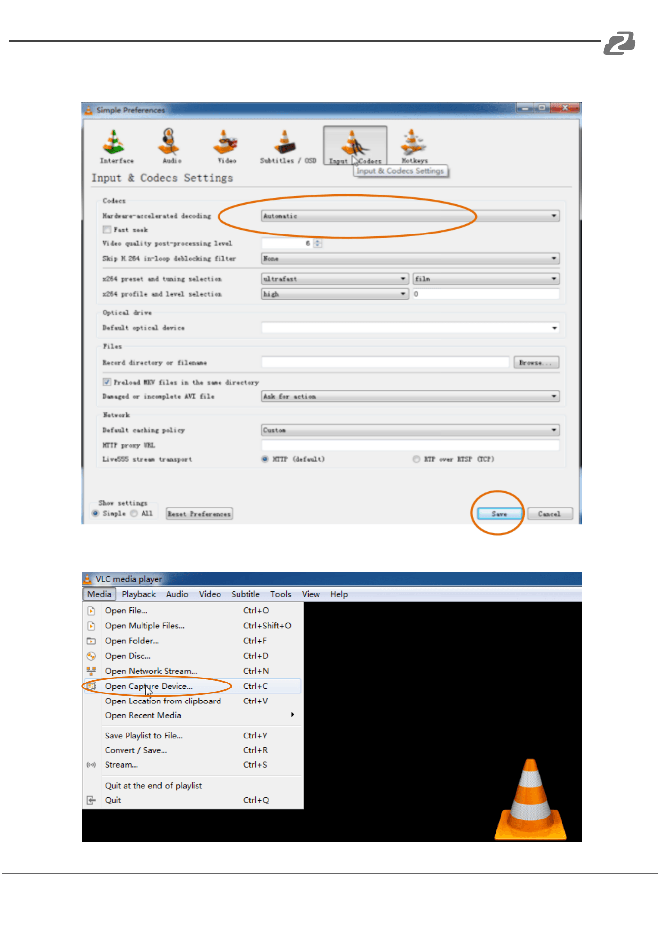
Task: Click the HTTP proxy URL field
Action: (x=410, y=445)
